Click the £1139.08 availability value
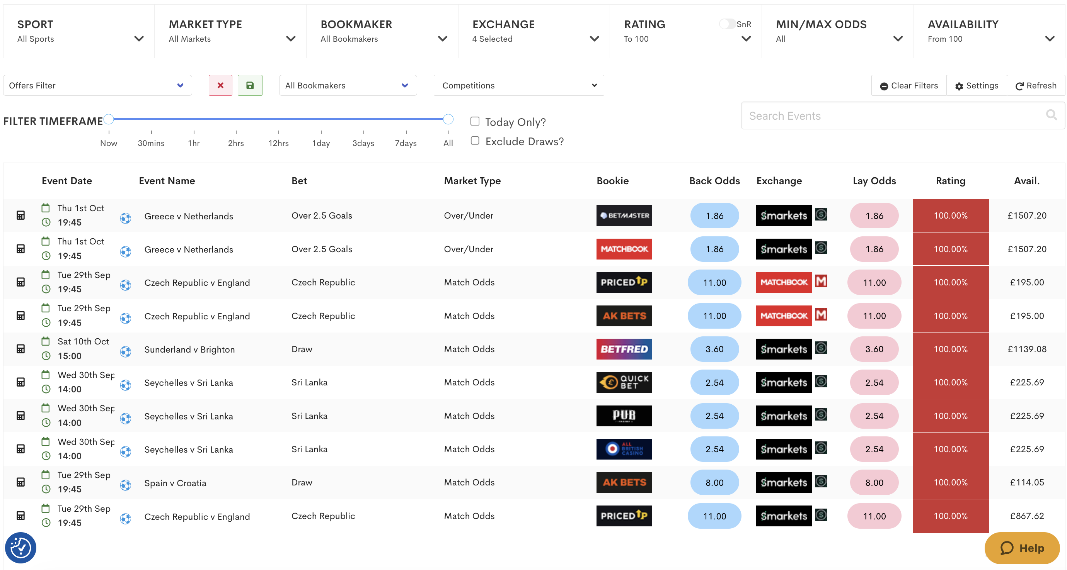Image resolution: width=1067 pixels, height=570 pixels. tap(1026, 349)
